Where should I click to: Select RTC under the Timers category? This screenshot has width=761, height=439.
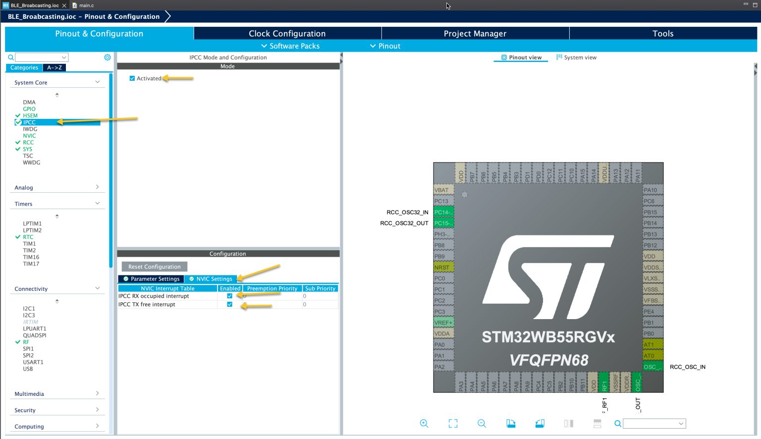click(27, 237)
